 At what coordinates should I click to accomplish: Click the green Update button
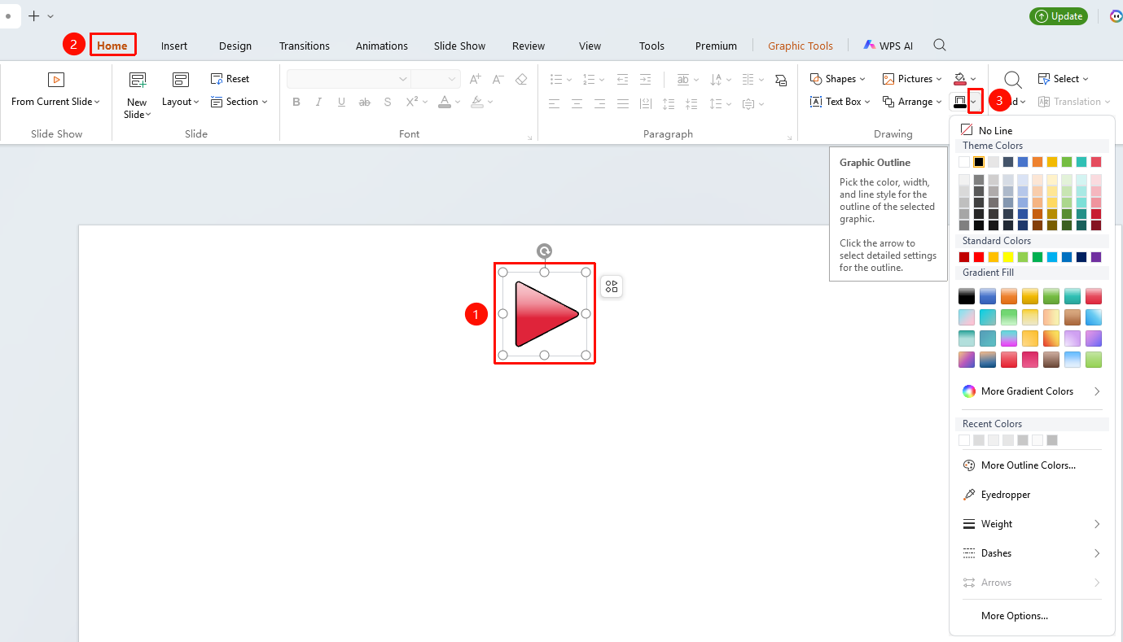tap(1059, 16)
